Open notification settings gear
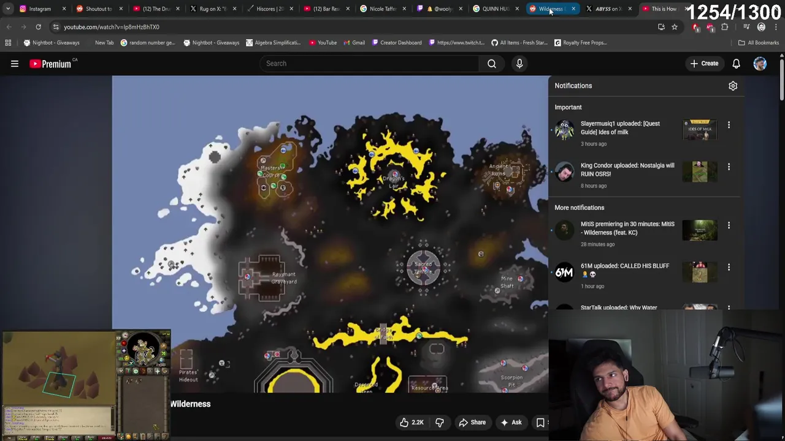 click(x=733, y=86)
